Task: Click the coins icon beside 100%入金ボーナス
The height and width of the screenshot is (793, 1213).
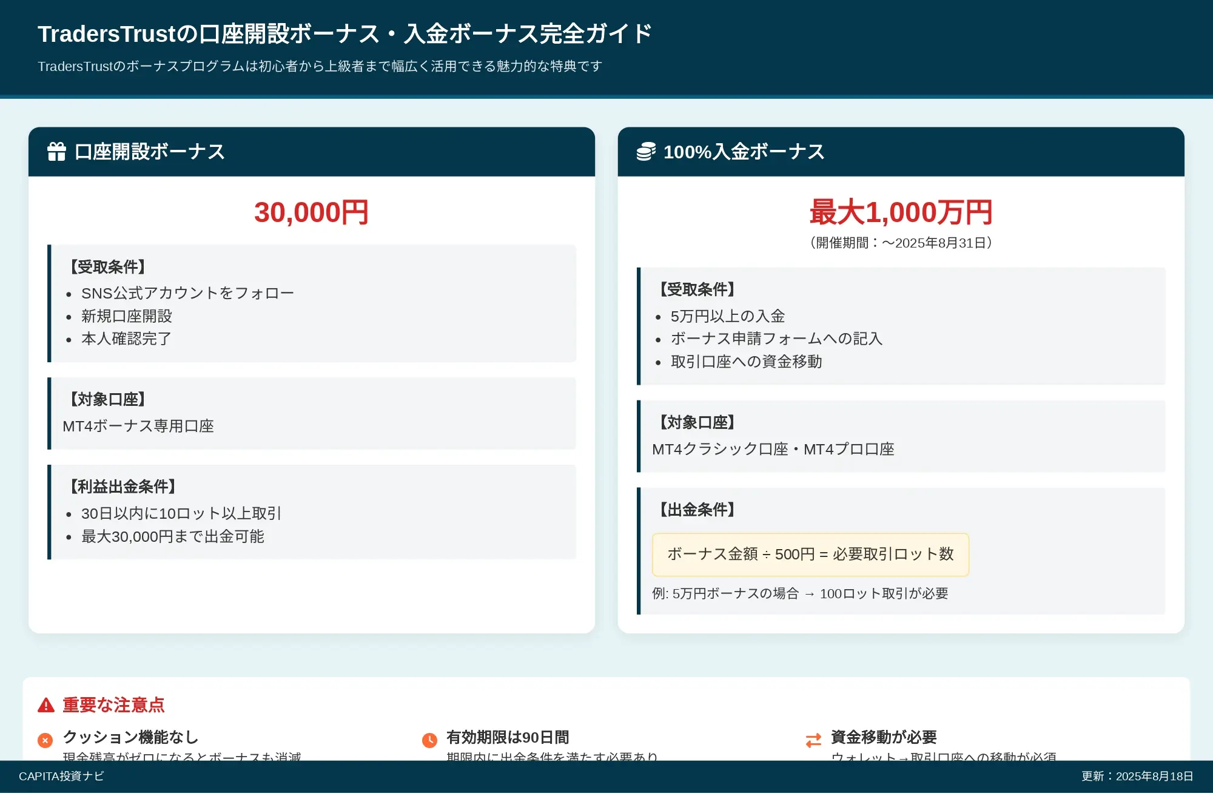Action: click(646, 152)
